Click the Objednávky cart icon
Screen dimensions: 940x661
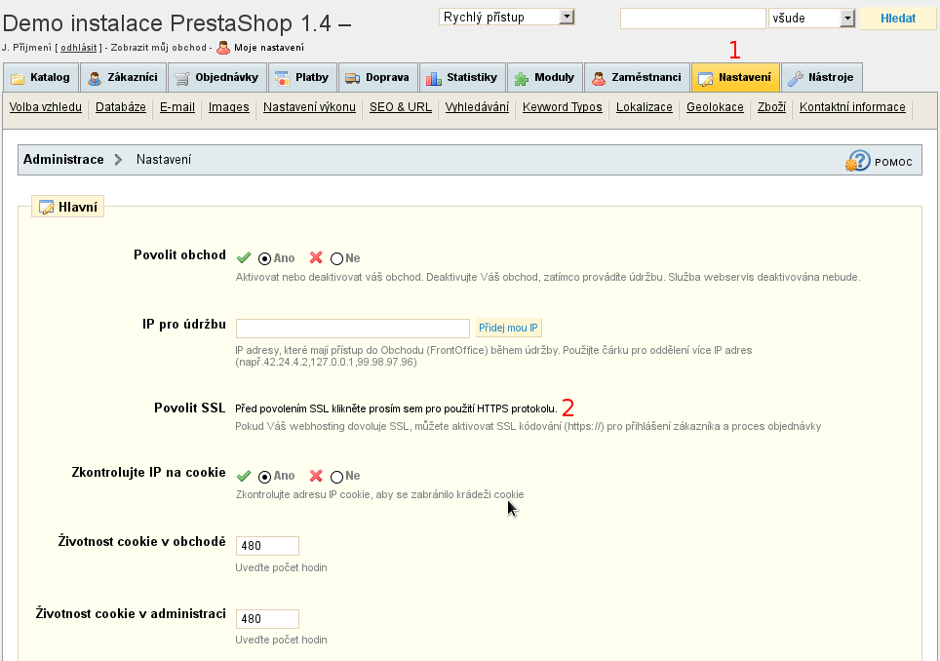tap(182, 78)
